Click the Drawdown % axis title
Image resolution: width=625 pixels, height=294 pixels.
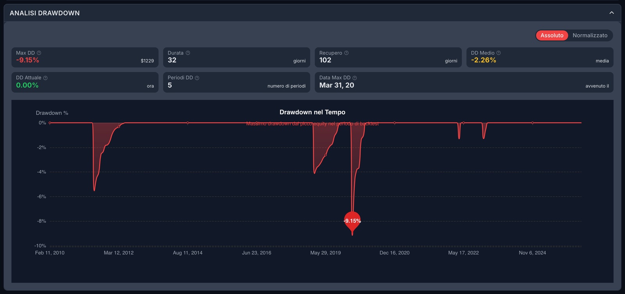52,113
